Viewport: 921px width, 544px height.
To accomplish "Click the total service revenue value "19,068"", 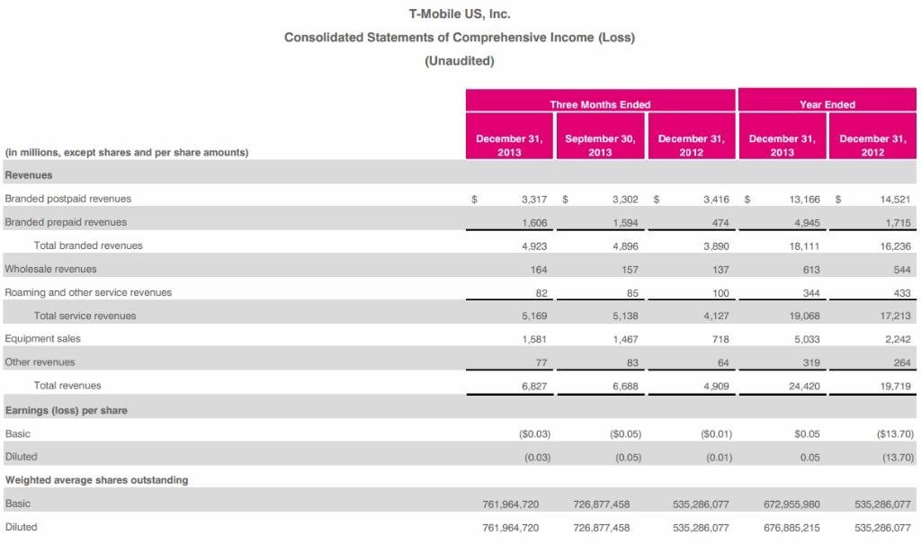I will point(805,317).
